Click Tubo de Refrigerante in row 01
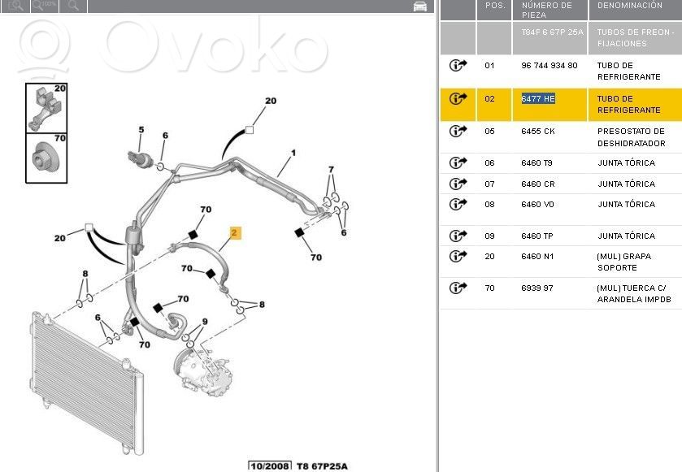The height and width of the screenshot is (472, 682). pos(629,71)
